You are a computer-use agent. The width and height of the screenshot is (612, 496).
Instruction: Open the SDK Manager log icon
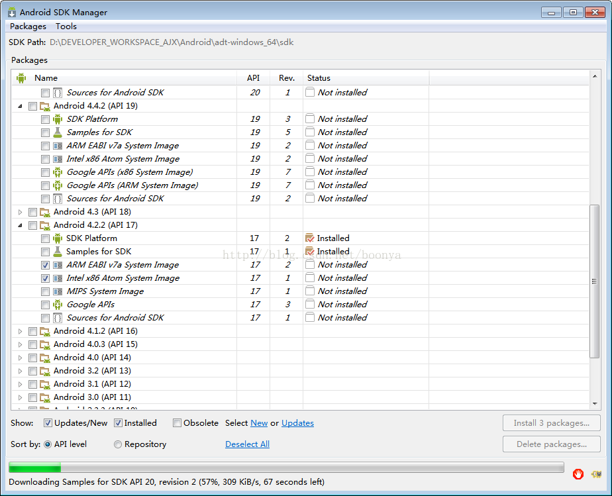596,473
